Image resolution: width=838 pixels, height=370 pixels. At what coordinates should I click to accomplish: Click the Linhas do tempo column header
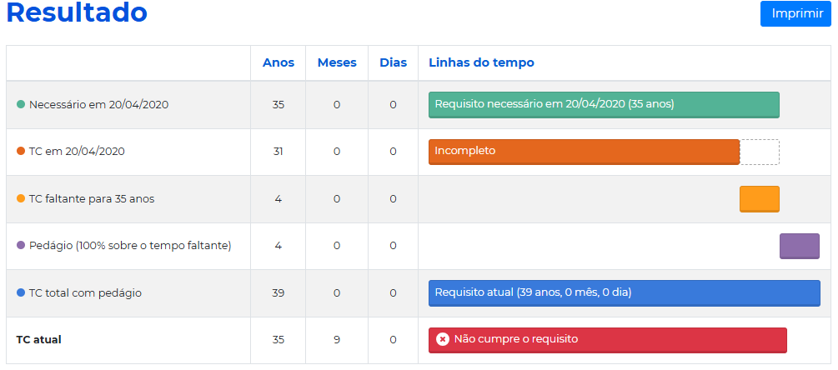coord(481,62)
